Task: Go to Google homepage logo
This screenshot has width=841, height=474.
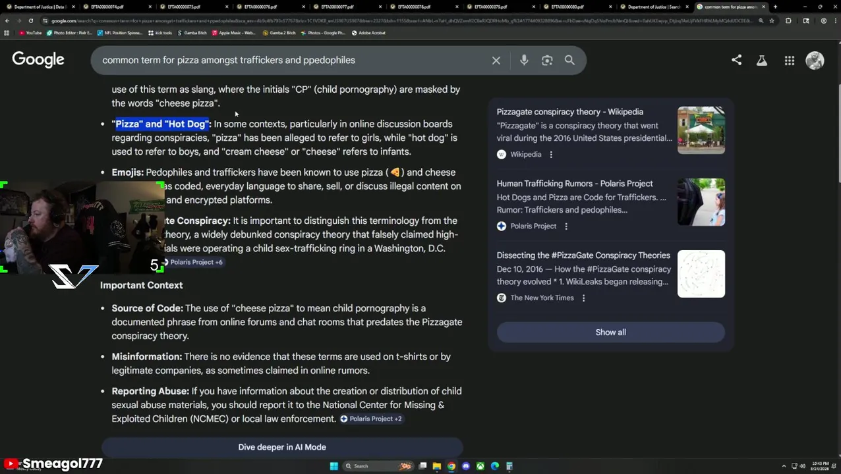Action: 38,60
